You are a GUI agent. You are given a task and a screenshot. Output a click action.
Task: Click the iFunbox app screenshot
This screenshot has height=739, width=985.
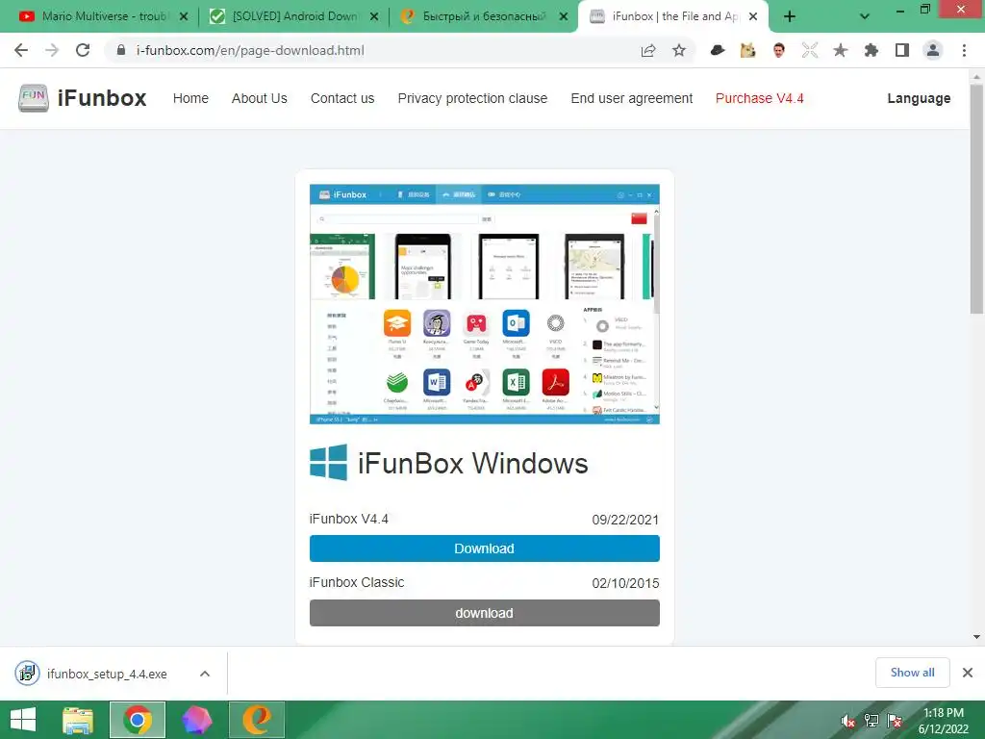click(x=485, y=304)
